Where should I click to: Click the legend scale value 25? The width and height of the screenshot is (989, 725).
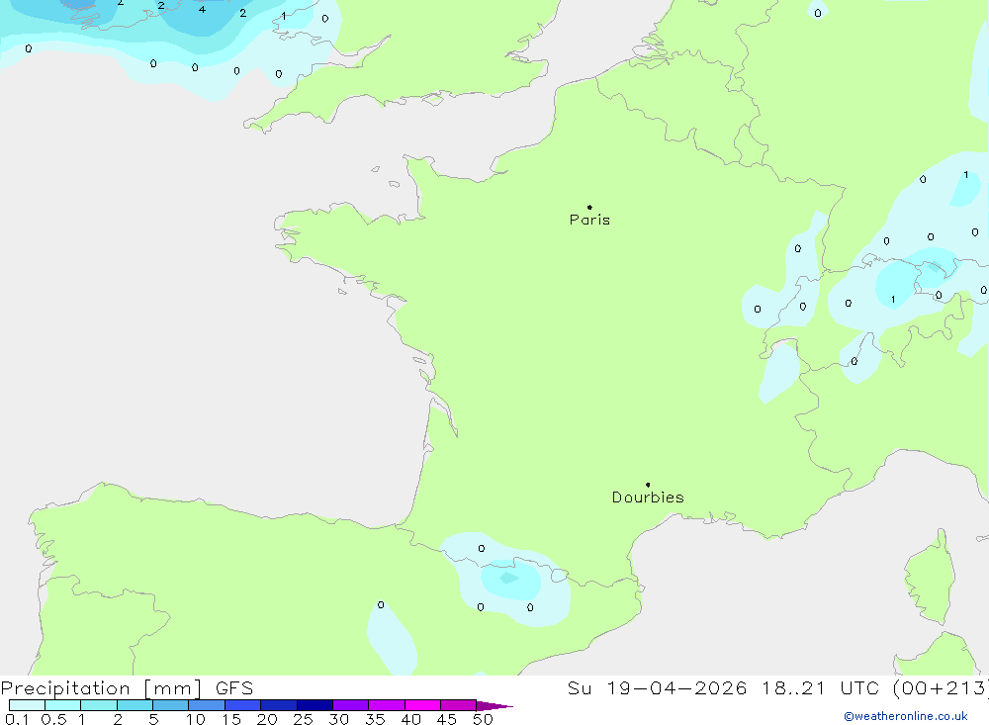303,719
